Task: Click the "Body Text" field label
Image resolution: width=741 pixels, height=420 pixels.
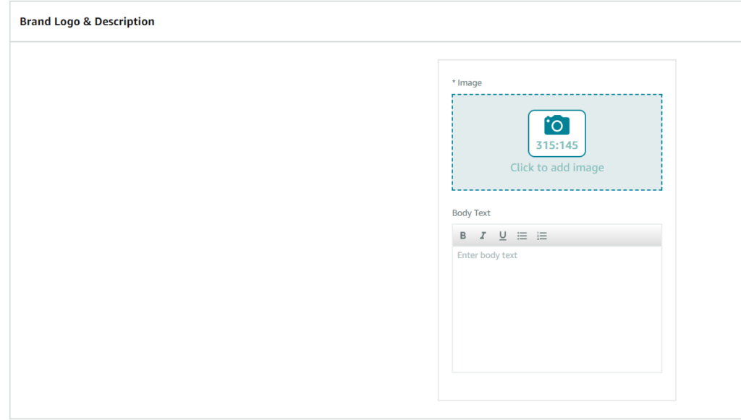Action: click(x=471, y=213)
